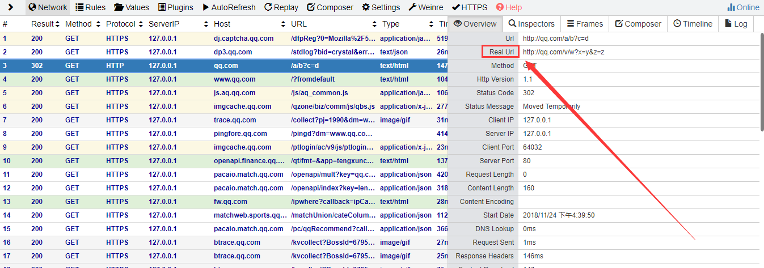This screenshot has width=764, height=268.
Task: Click the HTTPS checkmark icon
Action: [x=456, y=7]
